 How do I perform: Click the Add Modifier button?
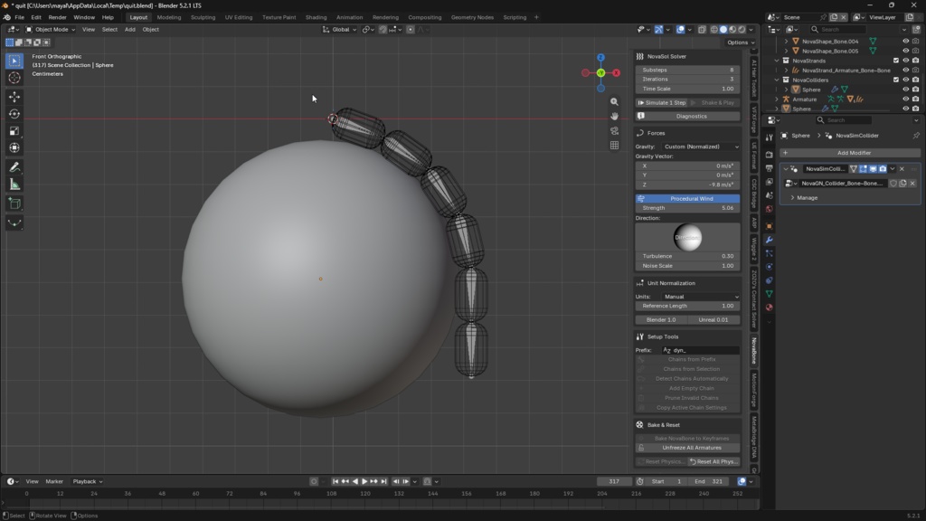coord(850,153)
